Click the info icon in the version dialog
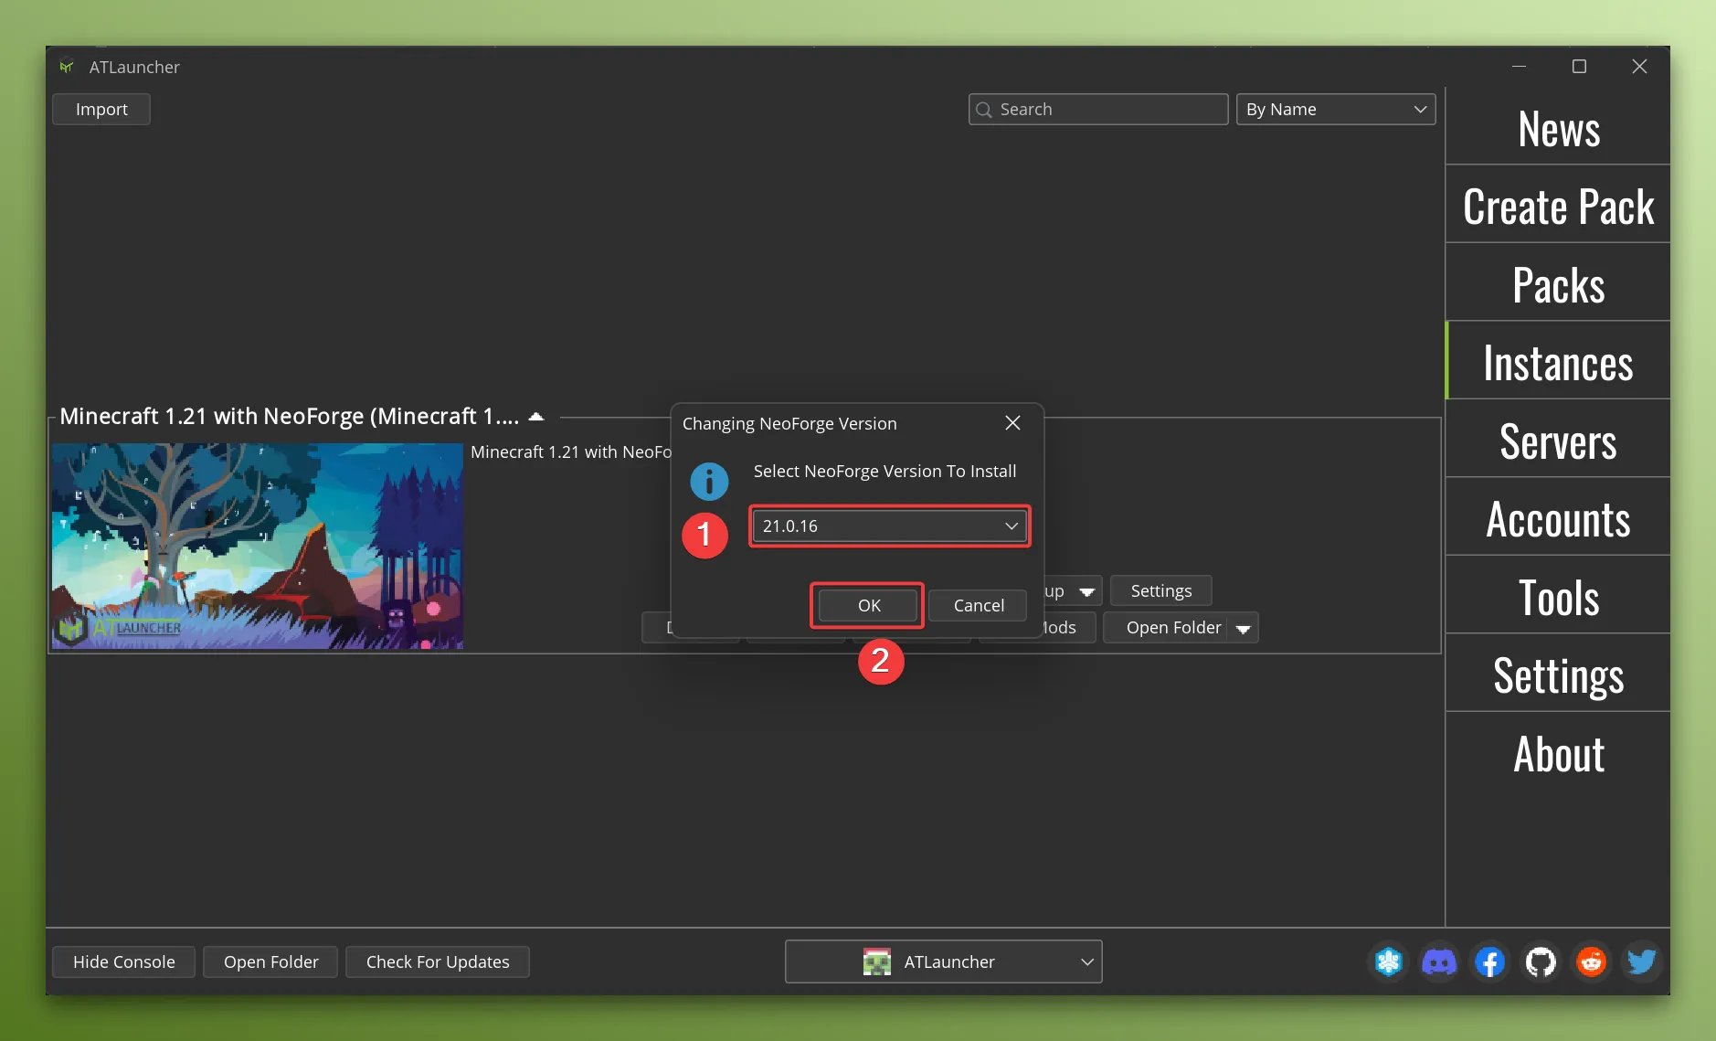The height and width of the screenshot is (1041, 1716). pyautogui.click(x=708, y=481)
